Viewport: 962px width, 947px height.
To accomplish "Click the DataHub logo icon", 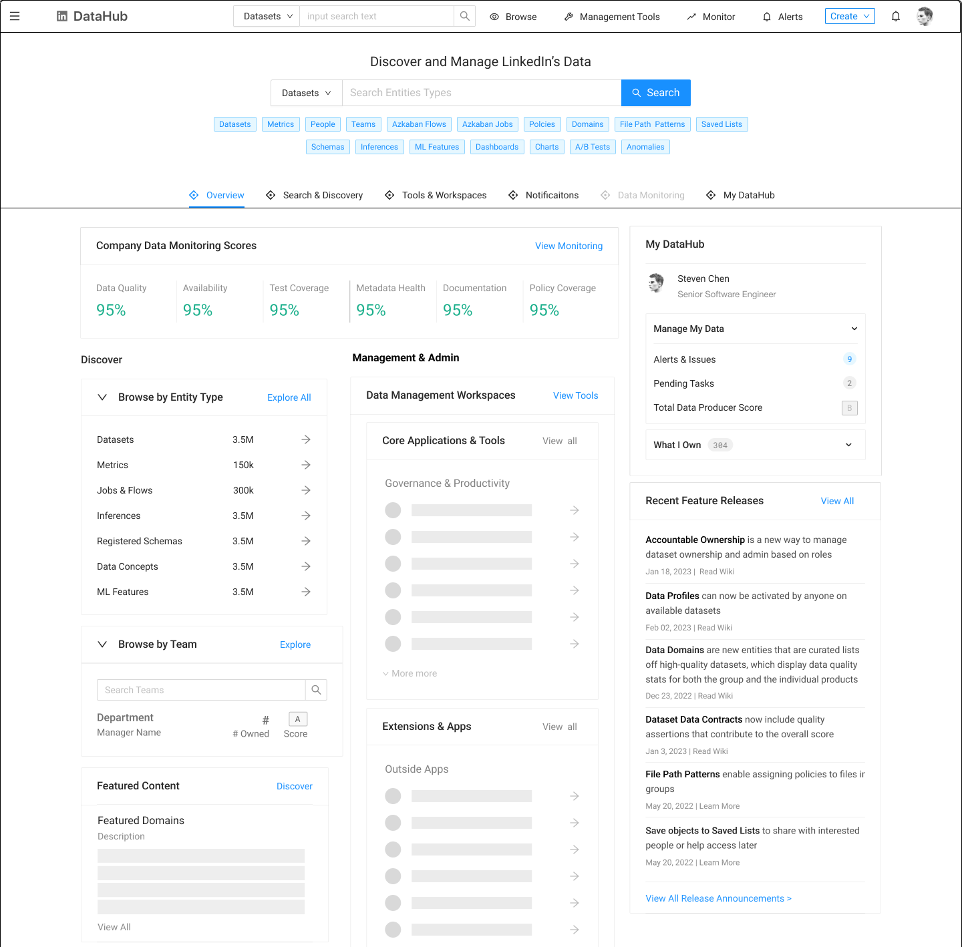I will coord(62,16).
